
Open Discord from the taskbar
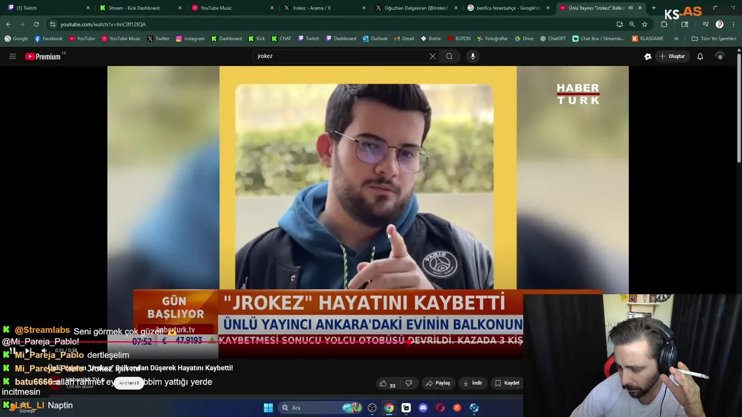click(423, 408)
